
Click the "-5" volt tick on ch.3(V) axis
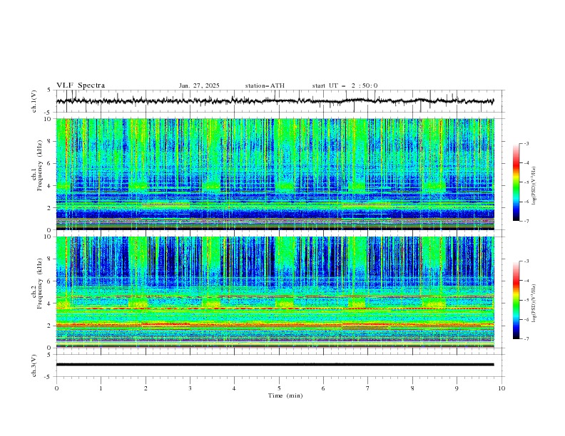point(48,377)
